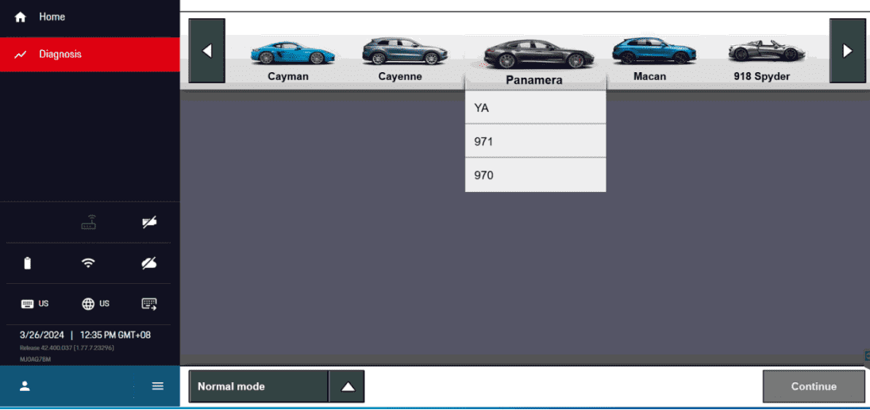This screenshot has height=410, width=870.
Task: Choose 971 in the Panamera dropdown
Action: (535, 141)
